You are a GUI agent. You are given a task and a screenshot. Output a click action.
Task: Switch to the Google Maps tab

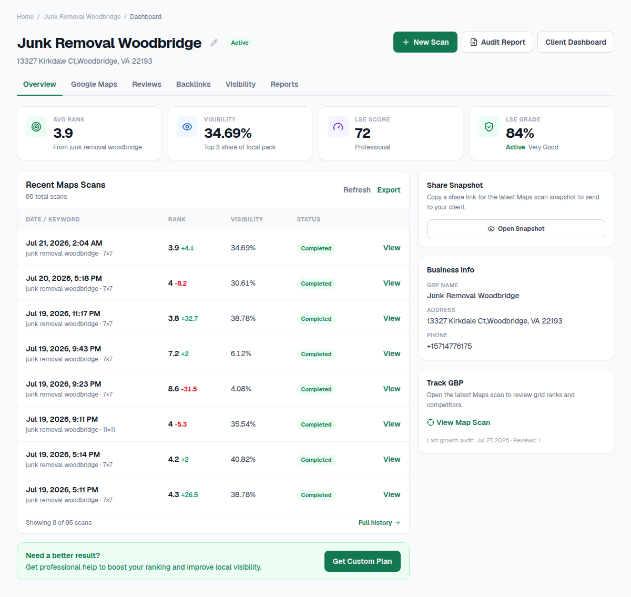[94, 84]
